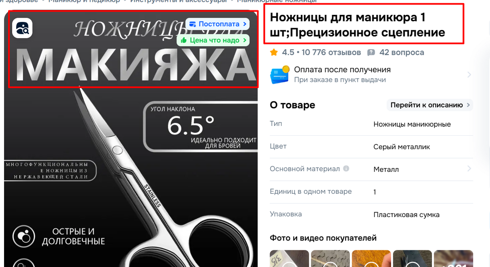Viewport: 490px width, 267px height.
Task: Click the payment card icon
Action: 280,75
